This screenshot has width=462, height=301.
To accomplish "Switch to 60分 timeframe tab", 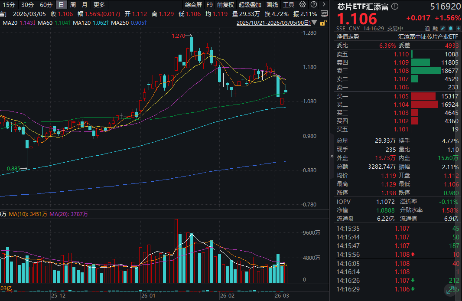I will click(46, 5).
